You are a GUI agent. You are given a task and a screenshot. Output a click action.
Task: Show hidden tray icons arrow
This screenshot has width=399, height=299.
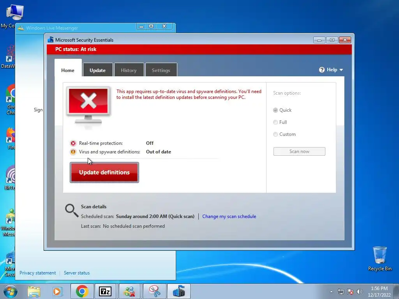coord(331,292)
